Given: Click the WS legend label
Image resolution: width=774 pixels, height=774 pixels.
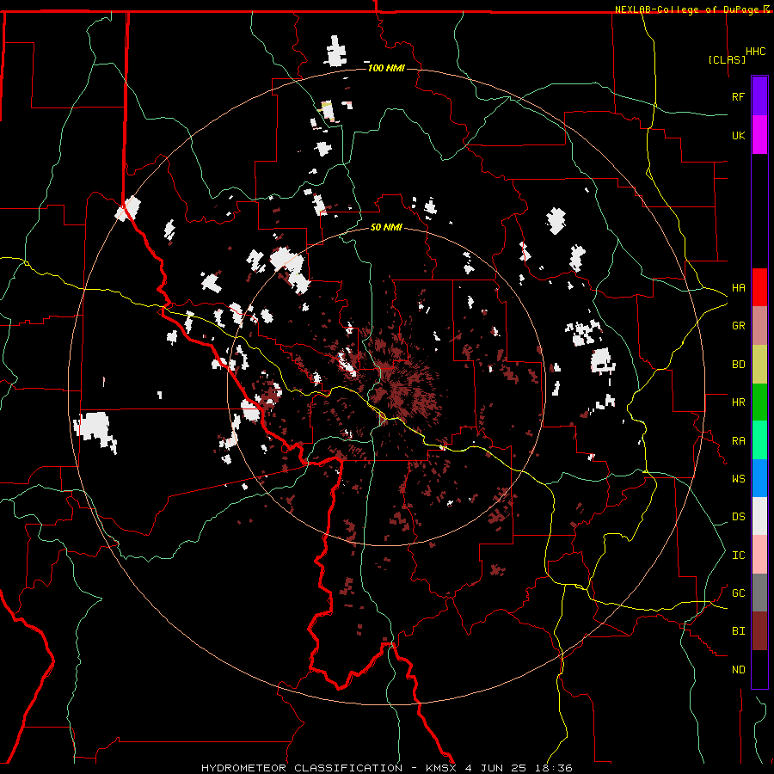Looking at the screenshot, I should point(738,479).
